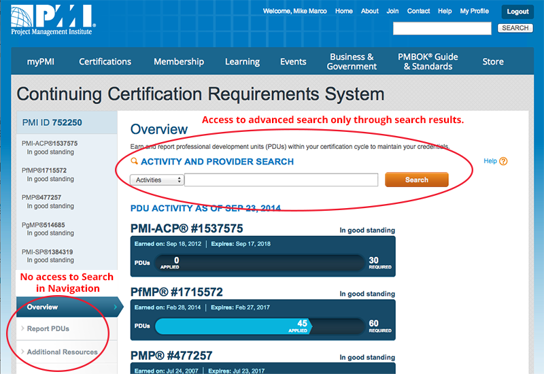544x374 pixels.
Task: Expand Additional Resources in sidebar
Action: point(63,352)
